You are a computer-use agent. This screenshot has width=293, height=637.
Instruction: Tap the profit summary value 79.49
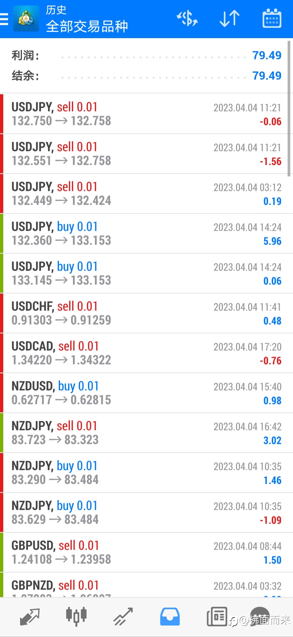click(x=267, y=55)
